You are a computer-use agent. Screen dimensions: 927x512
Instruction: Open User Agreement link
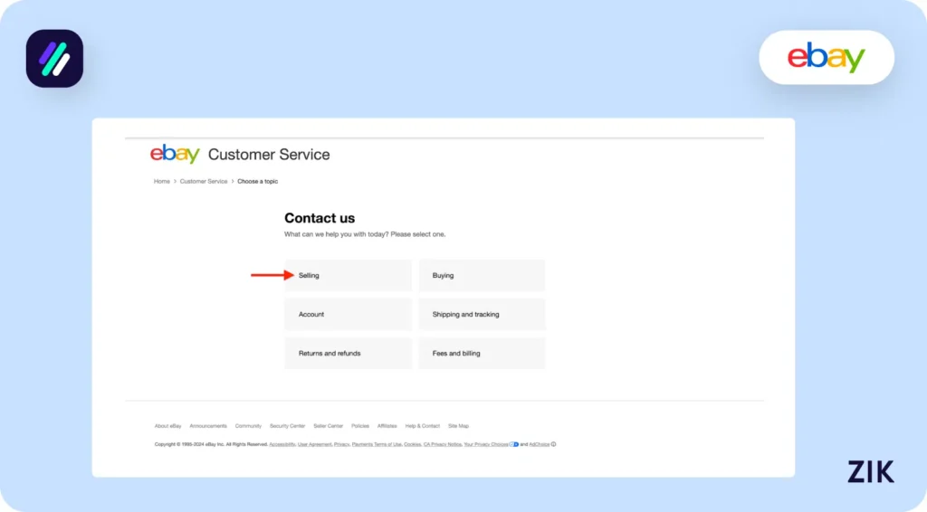(x=314, y=444)
